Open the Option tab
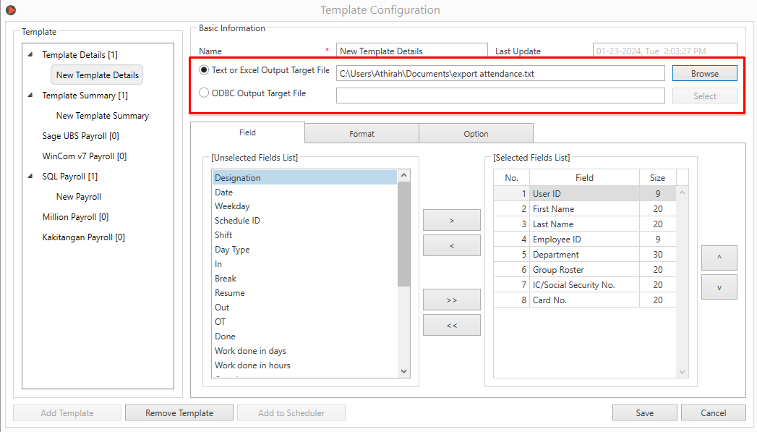This screenshot has width=757, height=432. click(x=476, y=134)
